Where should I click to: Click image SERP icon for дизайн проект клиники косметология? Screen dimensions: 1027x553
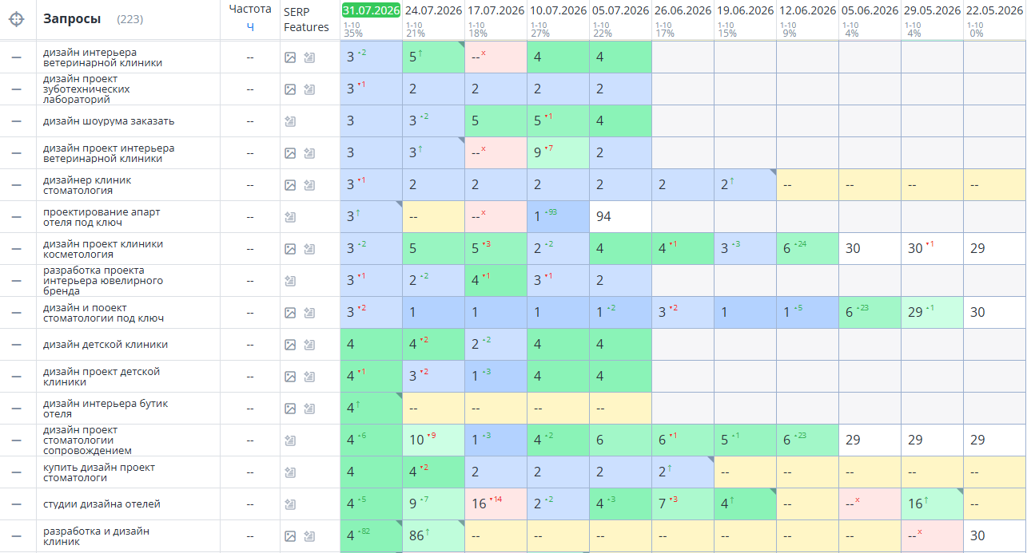[290, 249]
